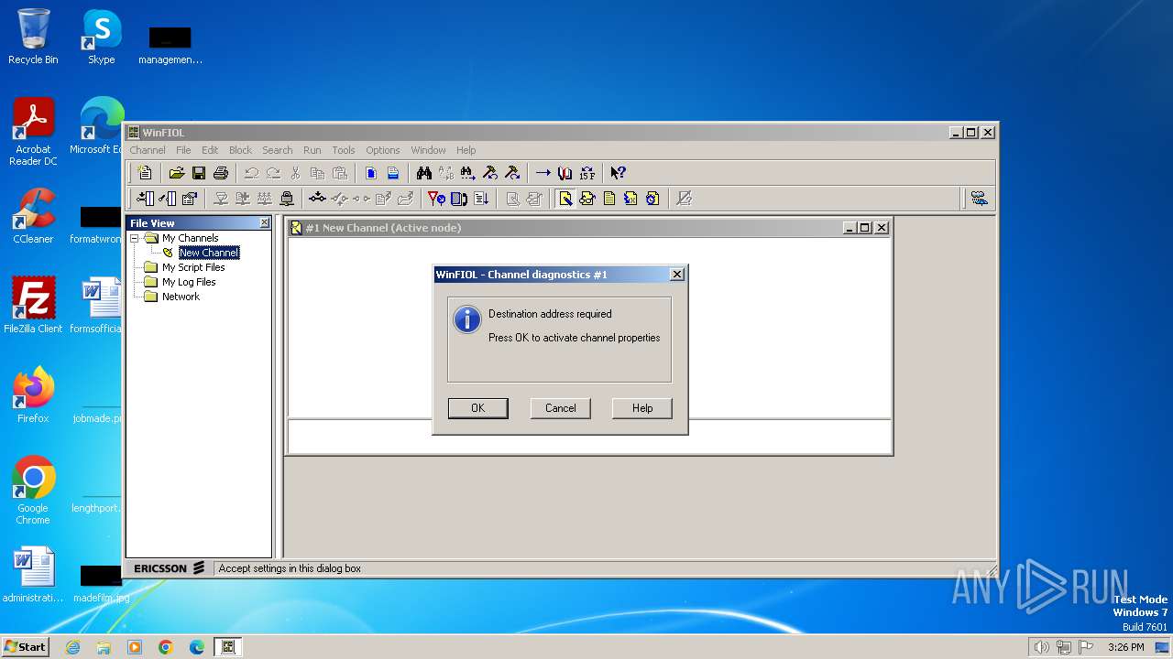
Task: Close the File View panel
Action: point(265,223)
